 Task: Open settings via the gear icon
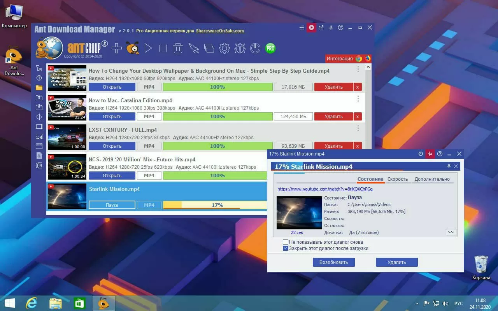pos(224,48)
